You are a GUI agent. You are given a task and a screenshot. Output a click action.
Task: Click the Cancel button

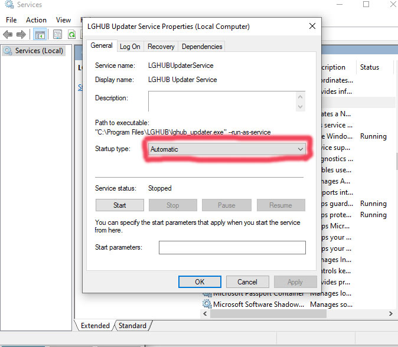pos(247,282)
